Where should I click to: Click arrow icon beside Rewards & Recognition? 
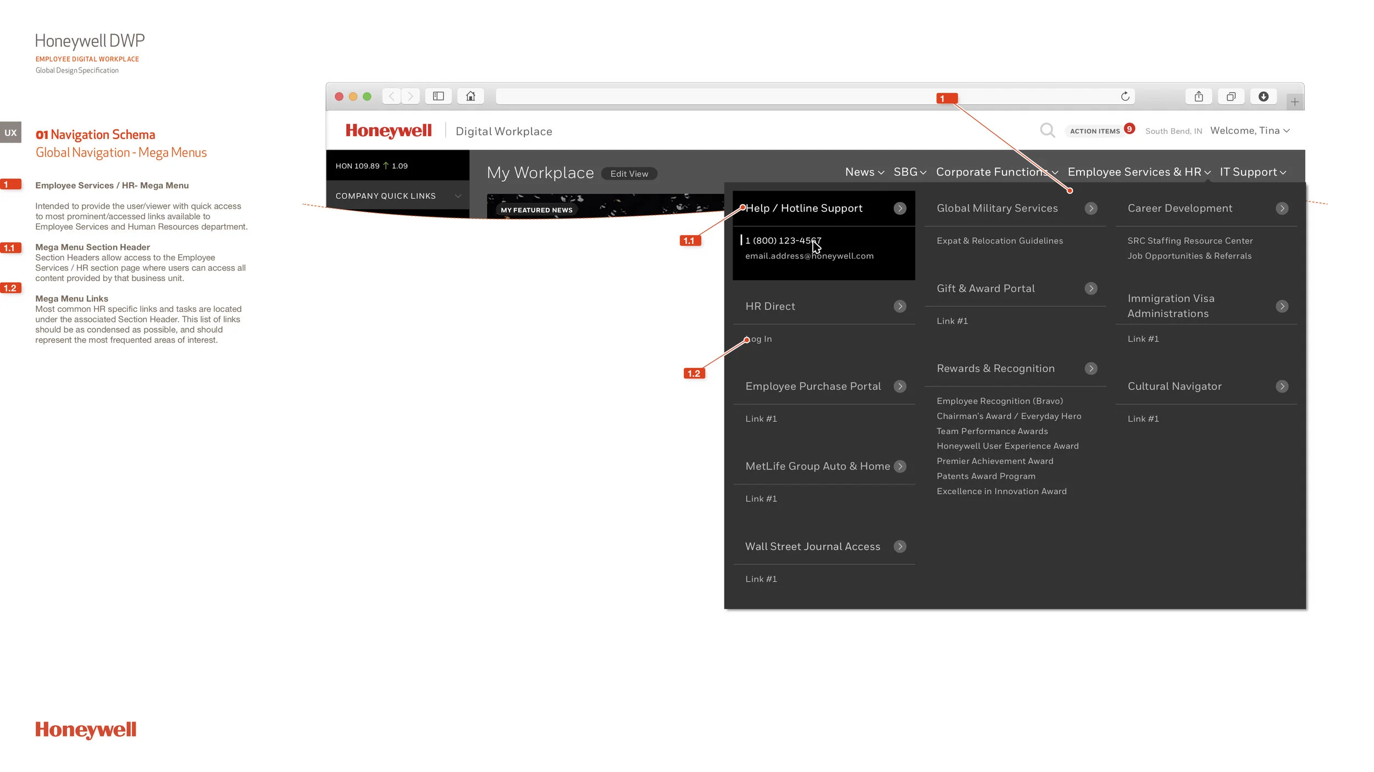tap(1091, 369)
